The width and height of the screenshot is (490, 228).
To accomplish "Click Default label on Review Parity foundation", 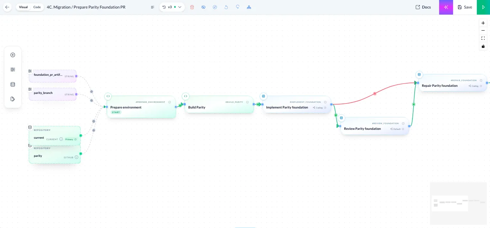I will tap(396, 129).
